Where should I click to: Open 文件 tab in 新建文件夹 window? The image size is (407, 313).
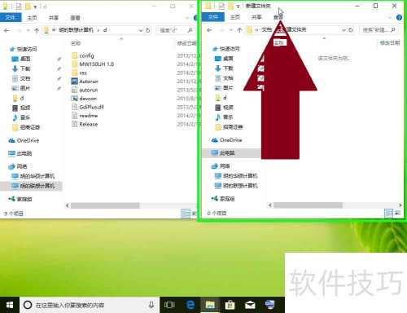coord(213,17)
